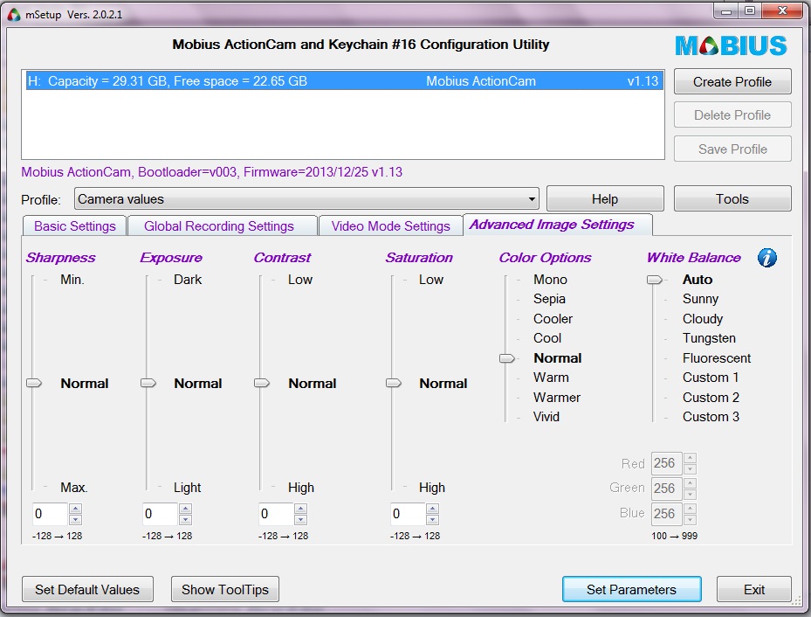Open the Tools button

click(x=732, y=199)
